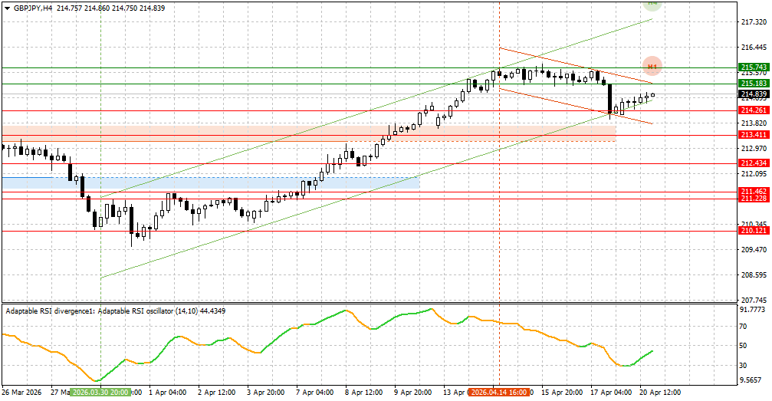Click the 210.121 red price label
This screenshot has width=772, height=401.
pos(754,231)
